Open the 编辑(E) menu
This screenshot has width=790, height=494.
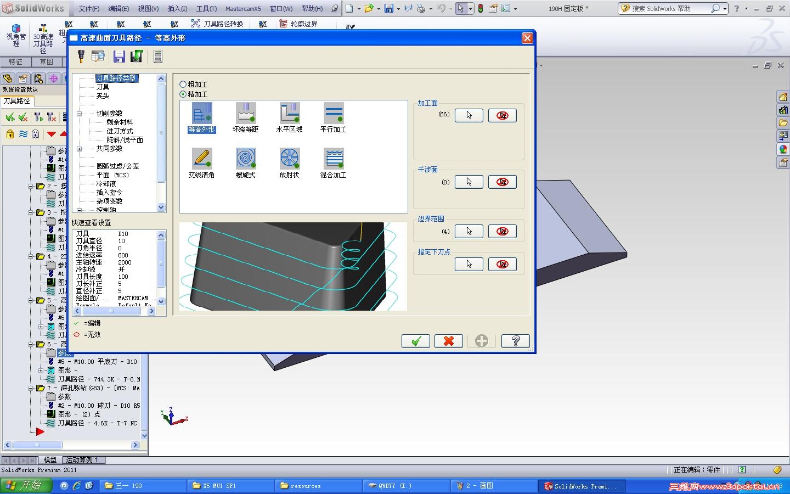pos(119,8)
